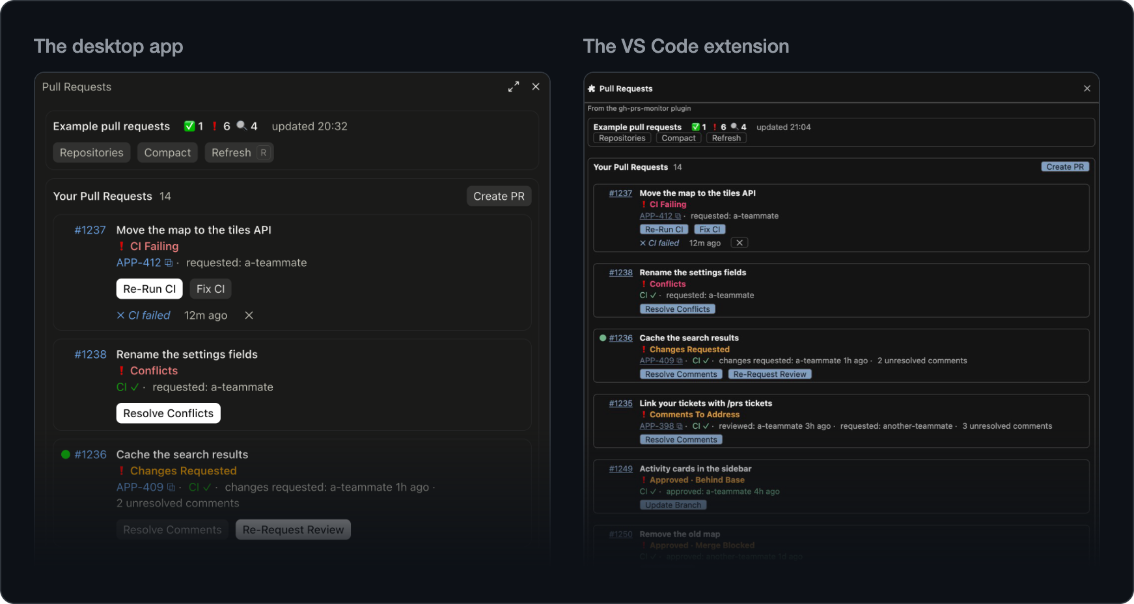Open PR #1236 link in desktop app
Screen dimensions: 1134x604
coord(90,454)
